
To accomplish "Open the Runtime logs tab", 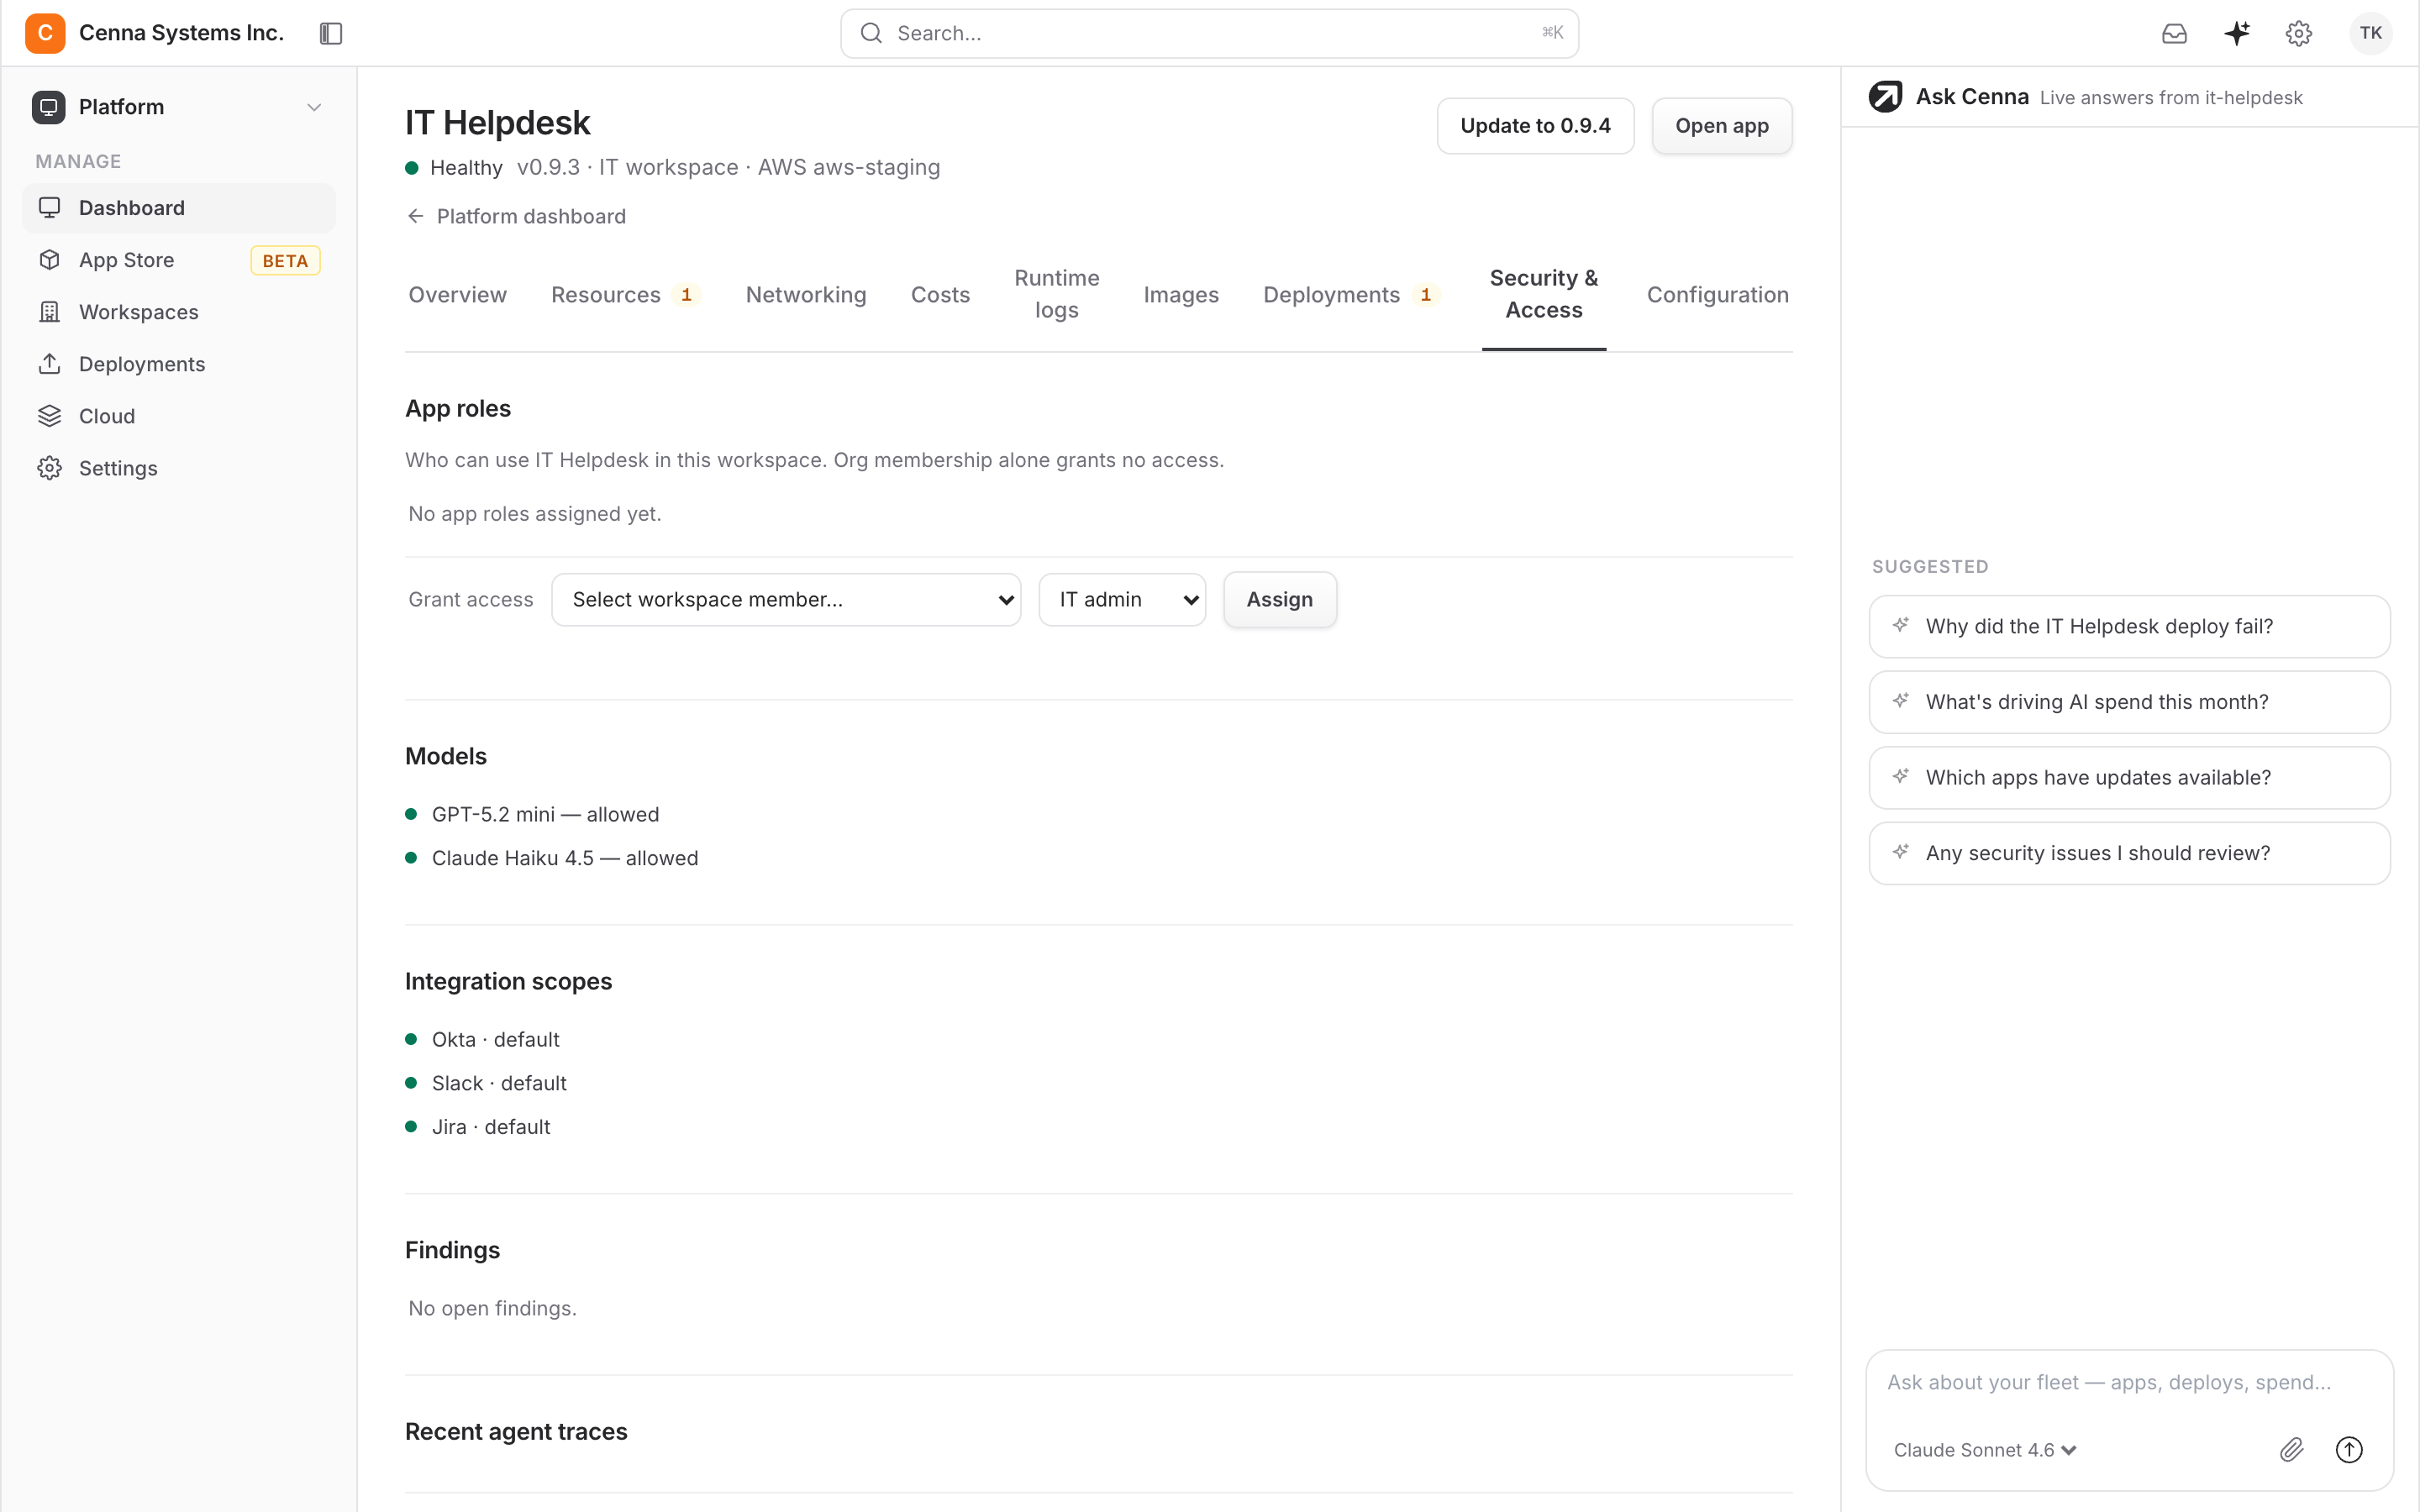I will tap(1056, 294).
